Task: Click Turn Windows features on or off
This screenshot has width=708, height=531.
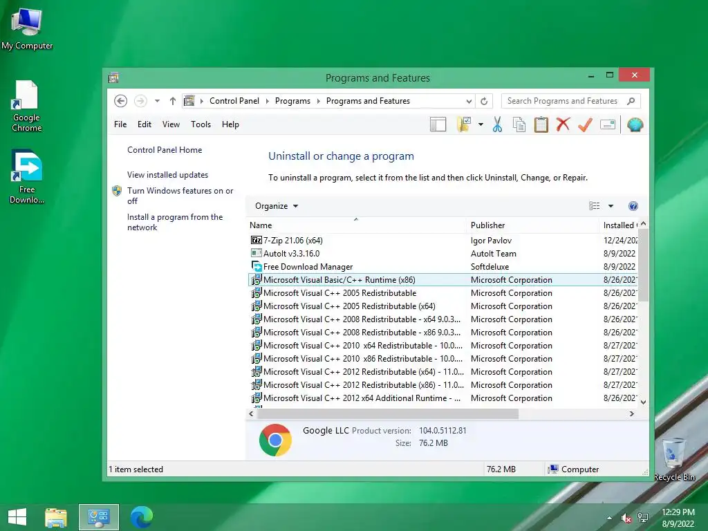Action: click(180, 196)
